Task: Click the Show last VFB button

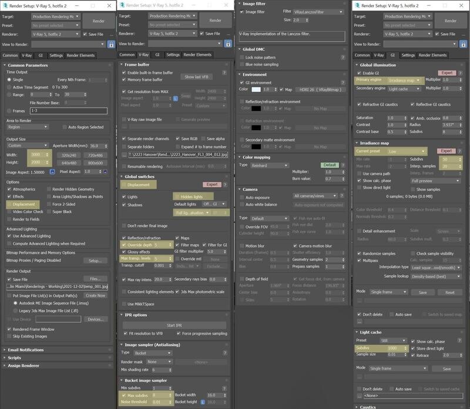Action: coord(197,75)
